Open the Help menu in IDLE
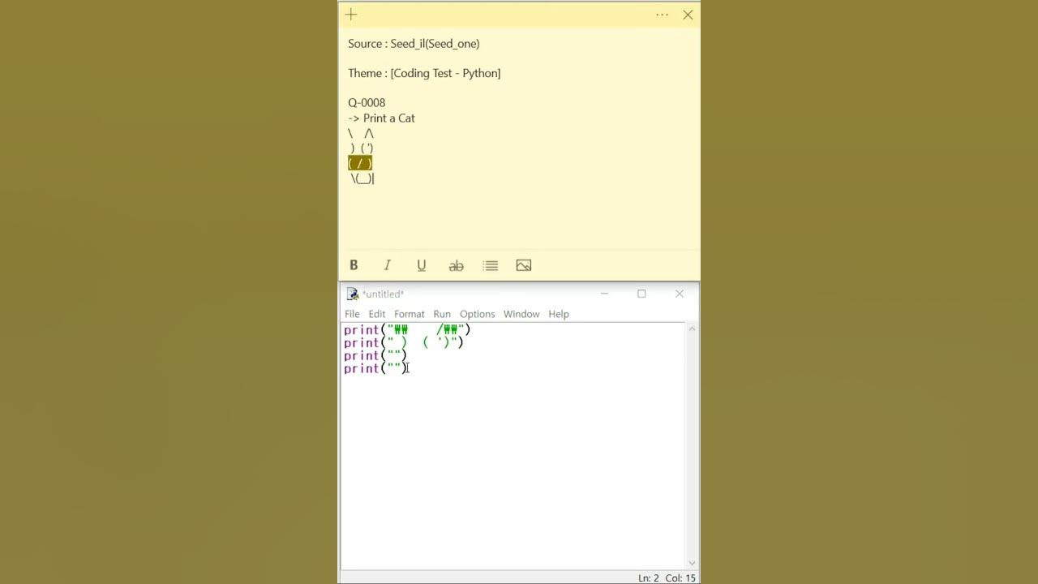This screenshot has width=1038, height=584. [559, 314]
